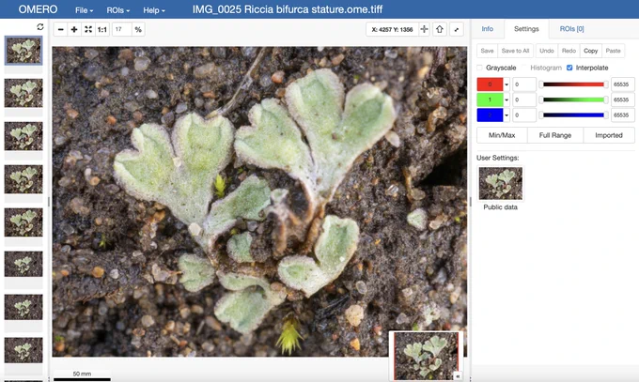The height and width of the screenshot is (382, 639).
Task: Apply Min/Max range
Action: click(x=502, y=135)
